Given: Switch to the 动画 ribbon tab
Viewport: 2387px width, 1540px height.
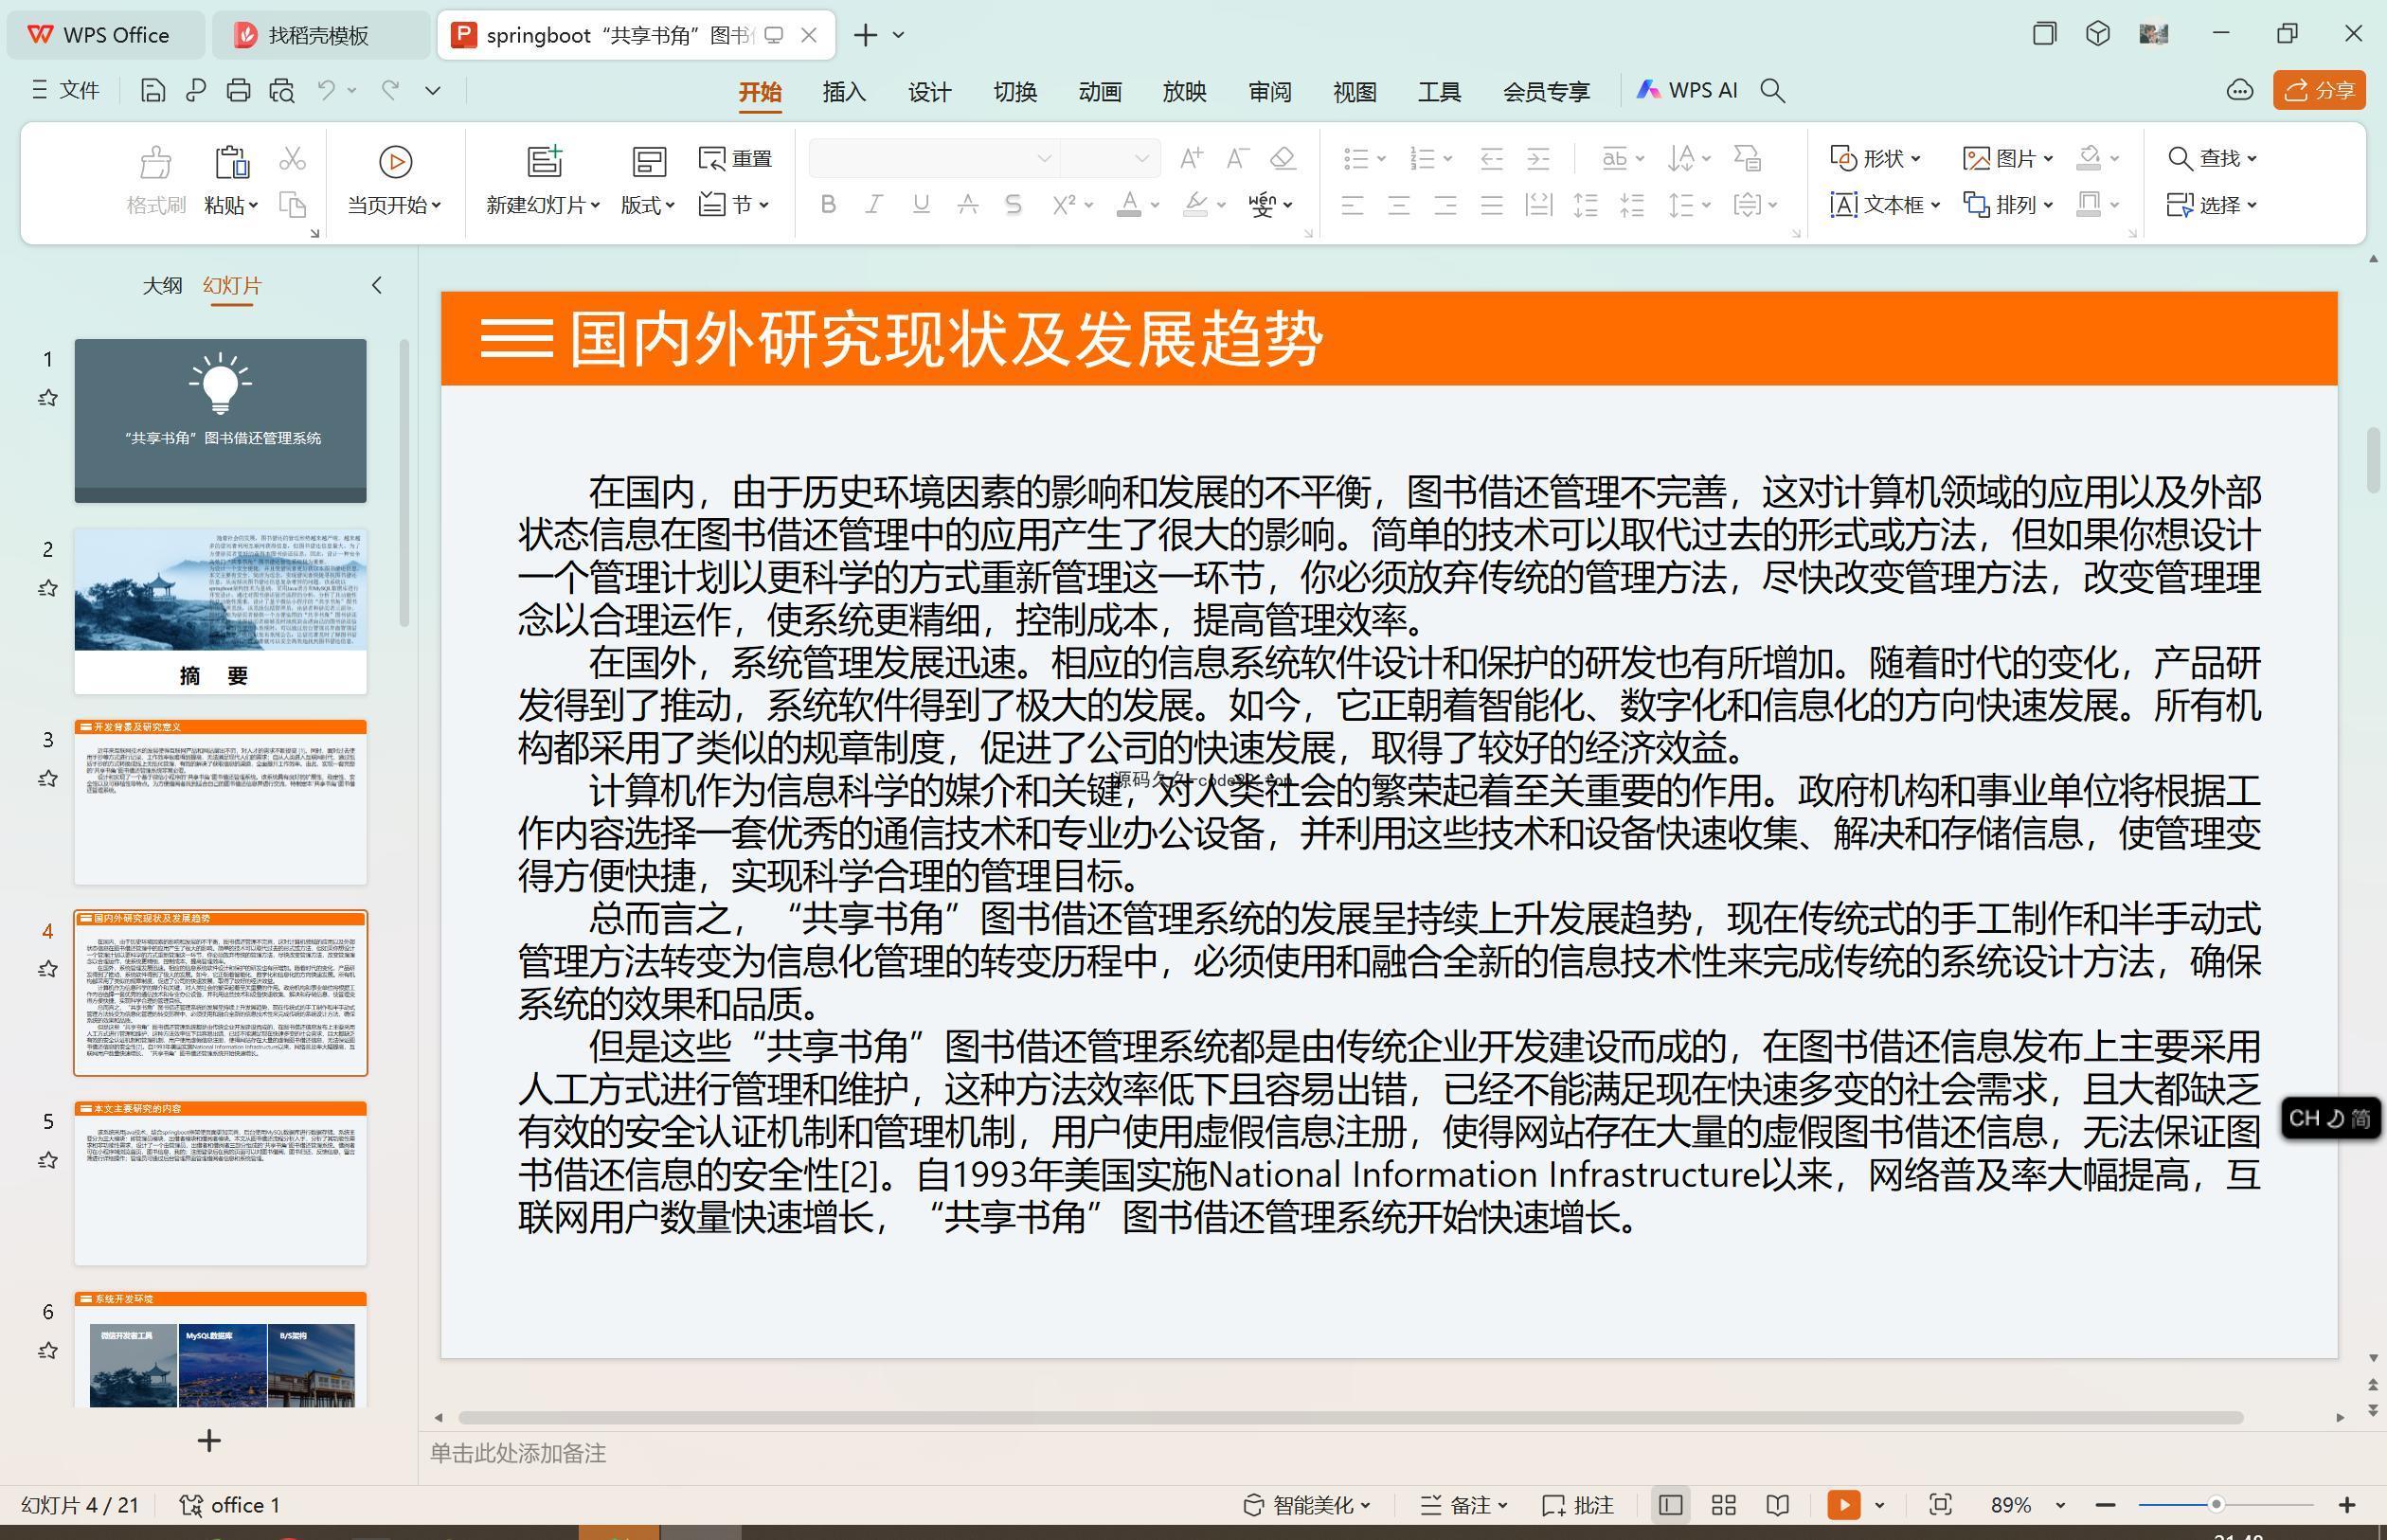Looking at the screenshot, I should (x=1100, y=92).
